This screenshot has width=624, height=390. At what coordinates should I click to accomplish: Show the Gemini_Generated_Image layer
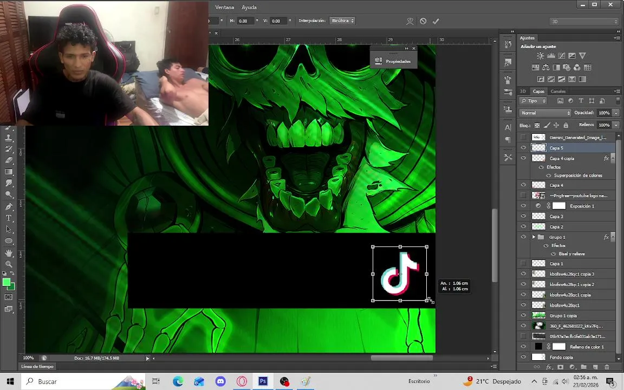pos(523,137)
